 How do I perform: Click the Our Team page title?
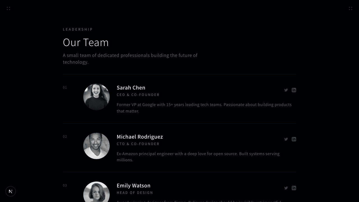[x=86, y=42]
